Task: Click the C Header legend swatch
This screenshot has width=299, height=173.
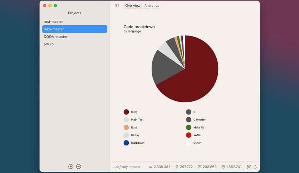Action: click(188, 120)
